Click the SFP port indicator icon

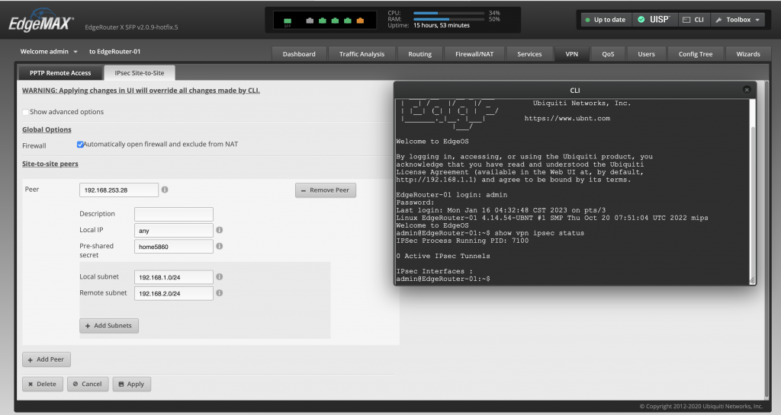tap(288, 21)
